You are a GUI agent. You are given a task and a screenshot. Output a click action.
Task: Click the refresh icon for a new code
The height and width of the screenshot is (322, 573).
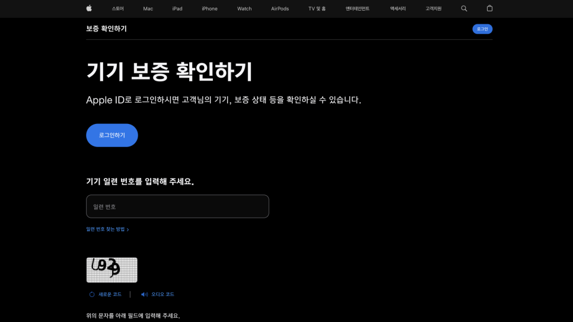(92, 294)
